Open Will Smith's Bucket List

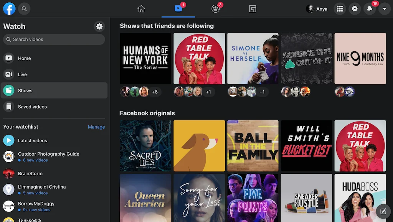coord(307,146)
